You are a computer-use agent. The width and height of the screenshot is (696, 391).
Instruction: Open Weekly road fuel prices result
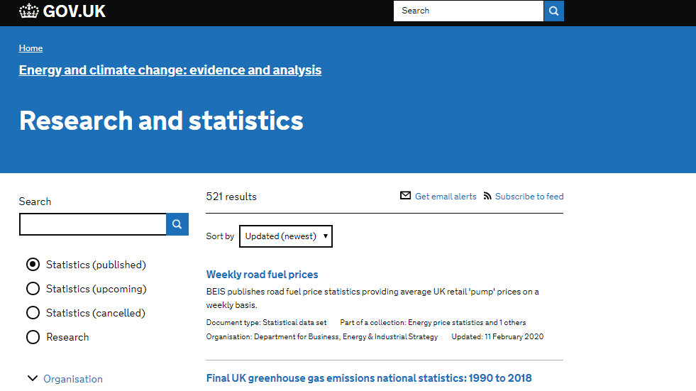[x=262, y=275]
